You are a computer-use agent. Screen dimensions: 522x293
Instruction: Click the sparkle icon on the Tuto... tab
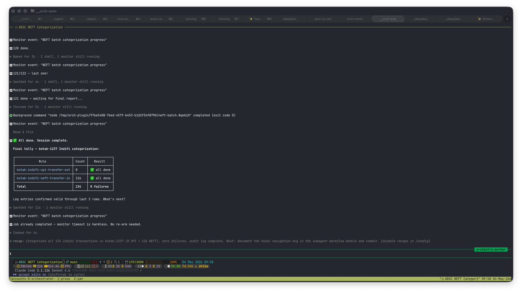tap(251, 19)
